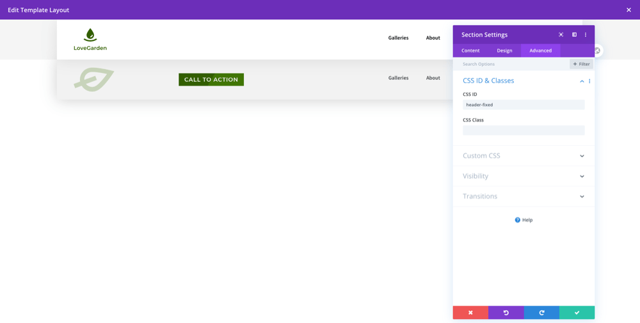The width and height of the screenshot is (640, 323).
Task: Collapse the CSS ID & Classes section
Action: tap(582, 81)
